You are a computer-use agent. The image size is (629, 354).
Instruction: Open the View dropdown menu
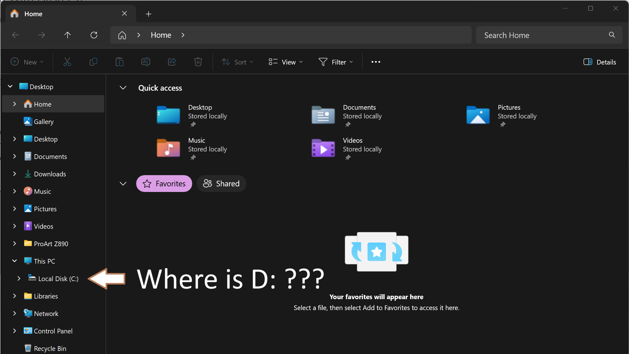pyautogui.click(x=286, y=62)
